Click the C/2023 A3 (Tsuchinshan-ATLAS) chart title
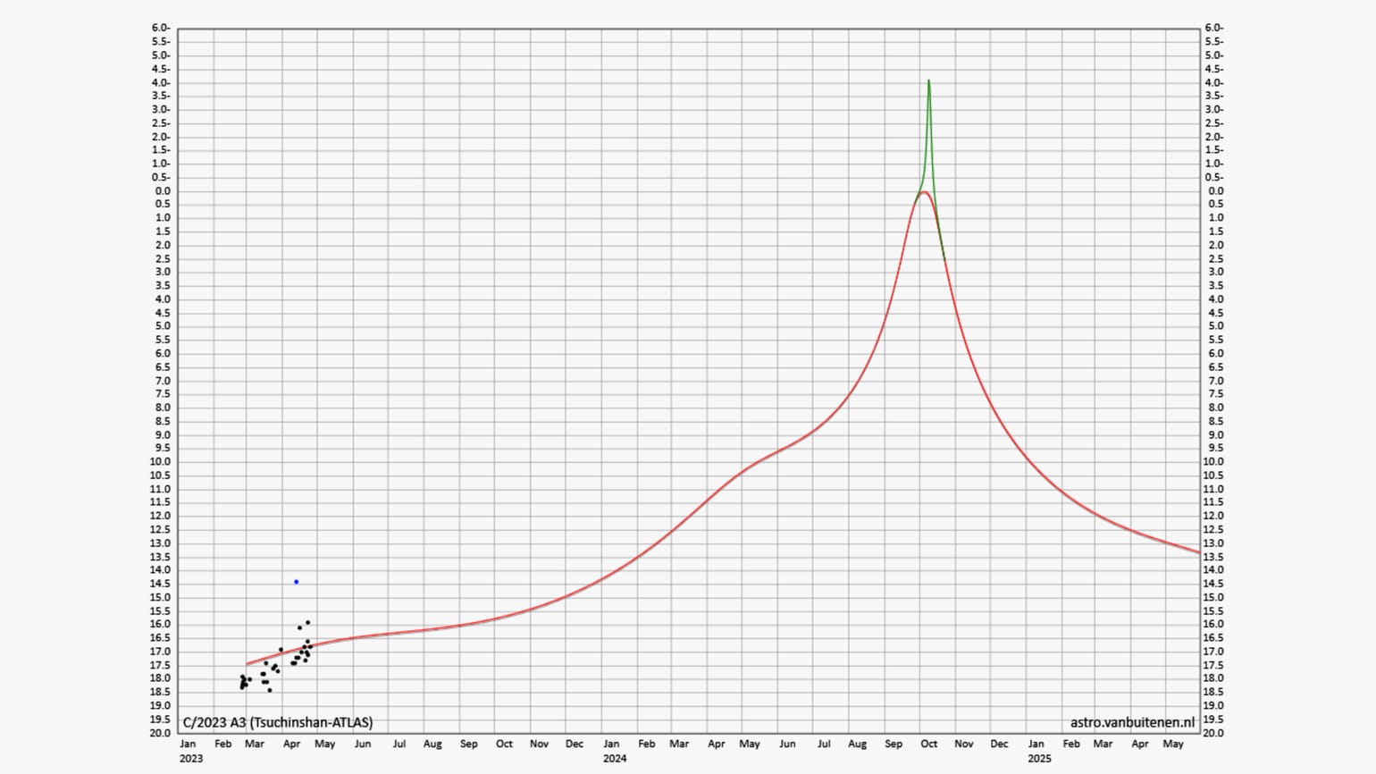Image resolution: width=1376 pixels, height=774 pixels. click(x=278, y=722)
